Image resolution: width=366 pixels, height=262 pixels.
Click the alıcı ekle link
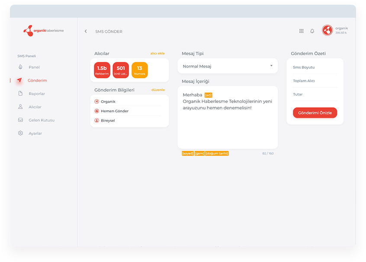coord(157,54)
